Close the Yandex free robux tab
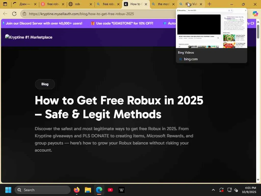261x196 pixels. coord(63,4)
